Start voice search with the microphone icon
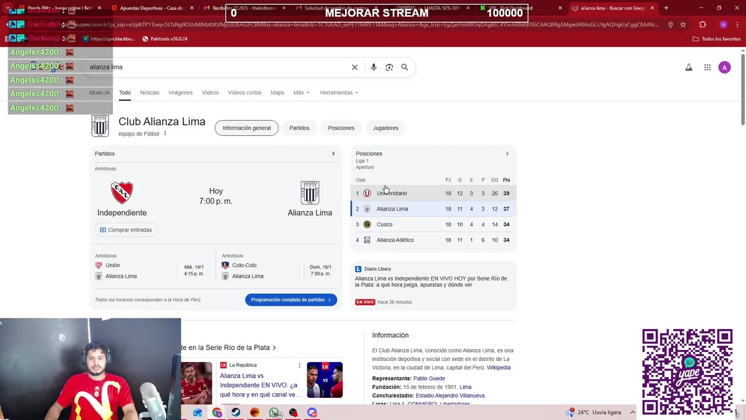The height and width of the screenshot is (420, 746). coord(374,67)
